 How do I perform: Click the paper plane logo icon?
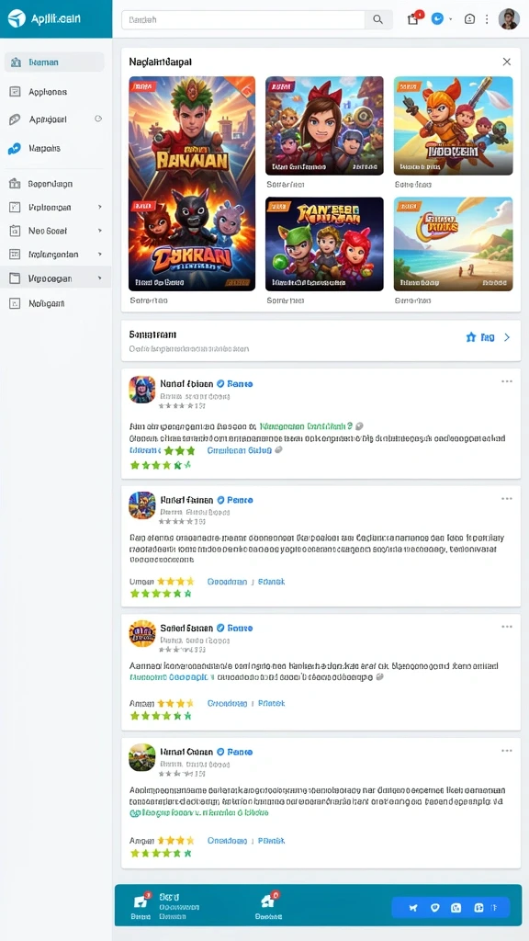point(17,18)
